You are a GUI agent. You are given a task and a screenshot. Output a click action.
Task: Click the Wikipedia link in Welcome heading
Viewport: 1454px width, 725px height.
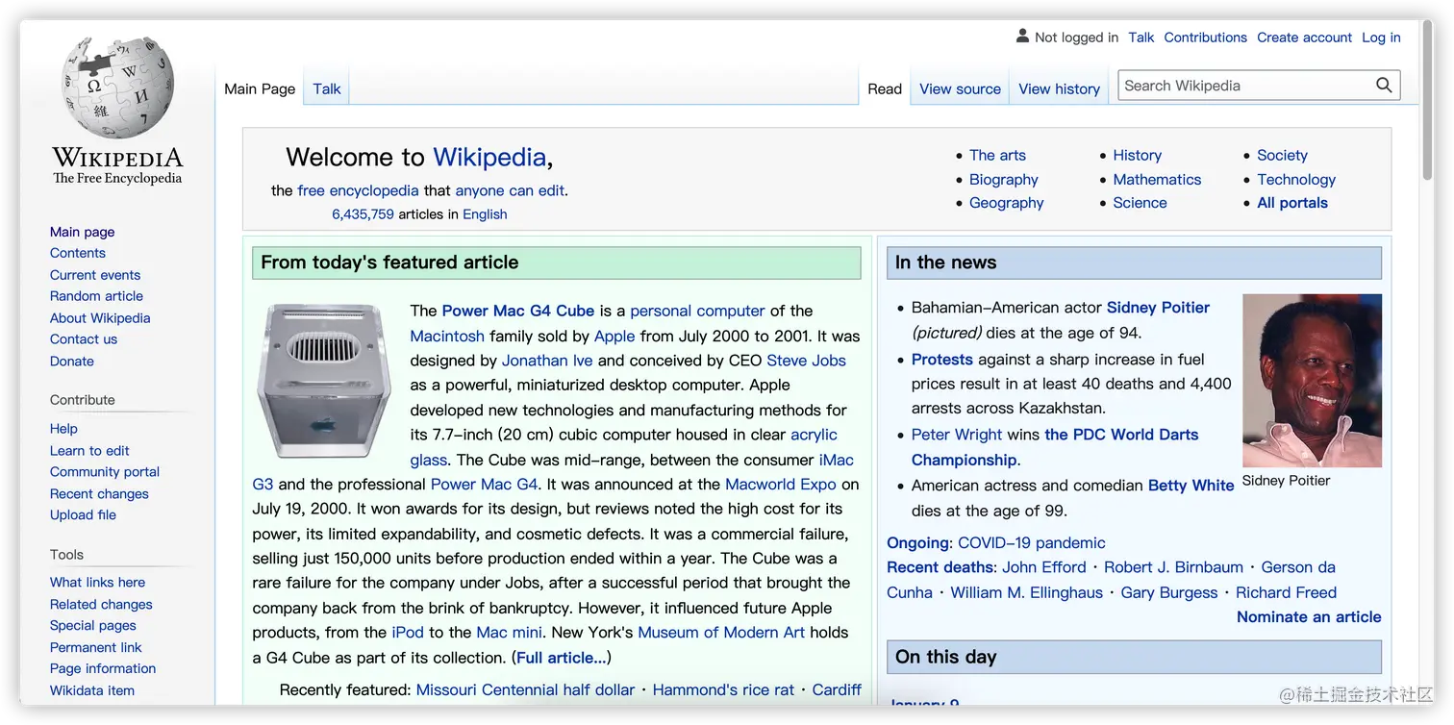tap(489, 158)
